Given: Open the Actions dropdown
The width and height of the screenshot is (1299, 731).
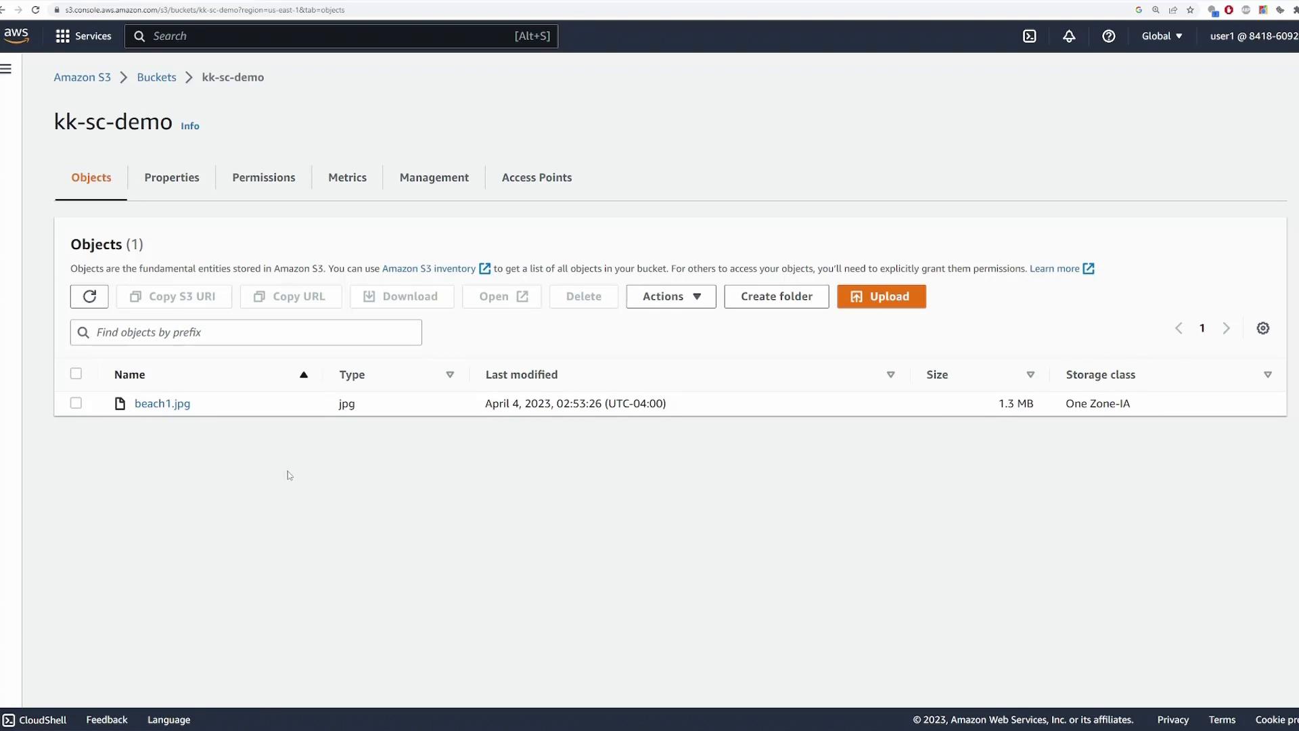Looking at the screenshot, I should (670, 296).
